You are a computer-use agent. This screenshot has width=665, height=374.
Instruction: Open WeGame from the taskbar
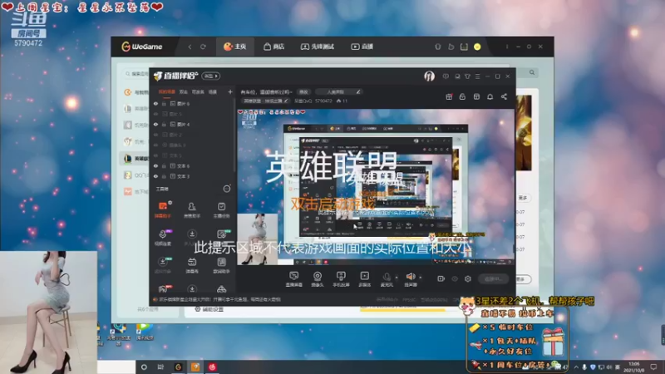pos(178,367)
